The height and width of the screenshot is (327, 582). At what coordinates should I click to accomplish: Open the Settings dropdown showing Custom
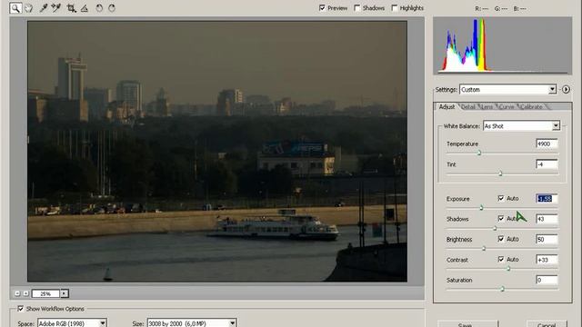click(507, 89)
